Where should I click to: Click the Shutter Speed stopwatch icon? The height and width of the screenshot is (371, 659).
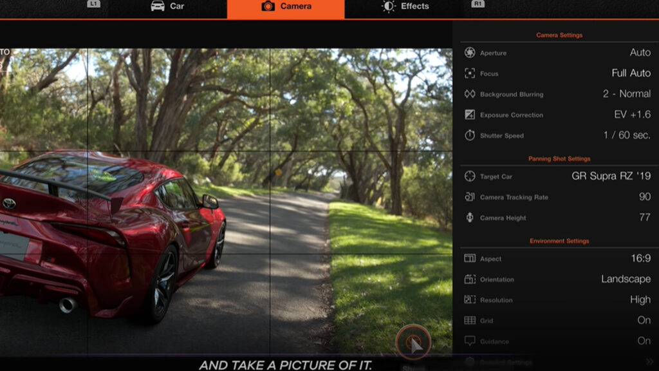(x=469, y=135)
